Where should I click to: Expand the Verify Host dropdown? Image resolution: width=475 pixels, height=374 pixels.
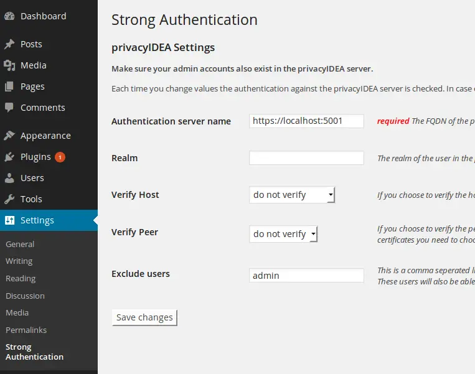(x=292, y=195)
